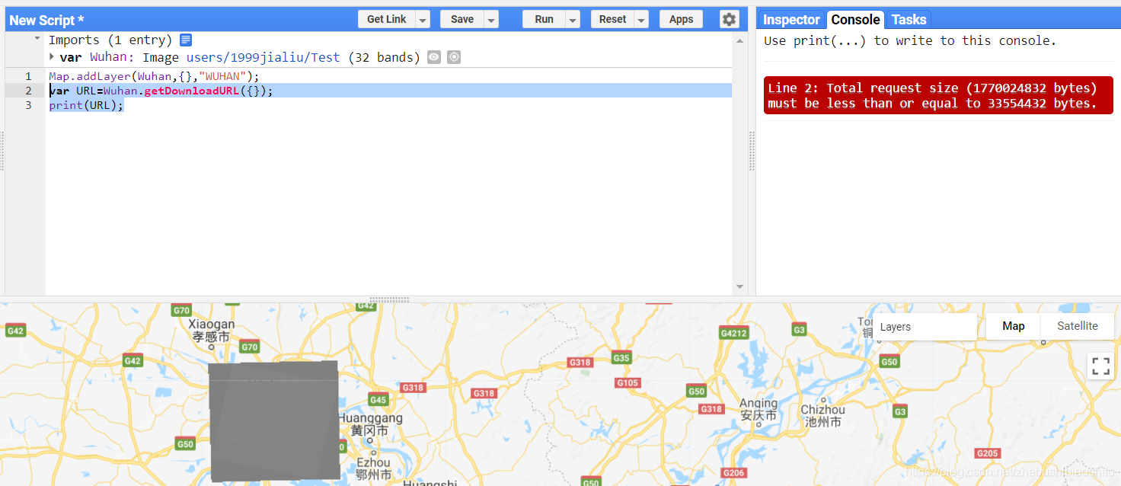Click the G206 highway marker
This screenshot has width=1121, height=486.
[733, 473]
